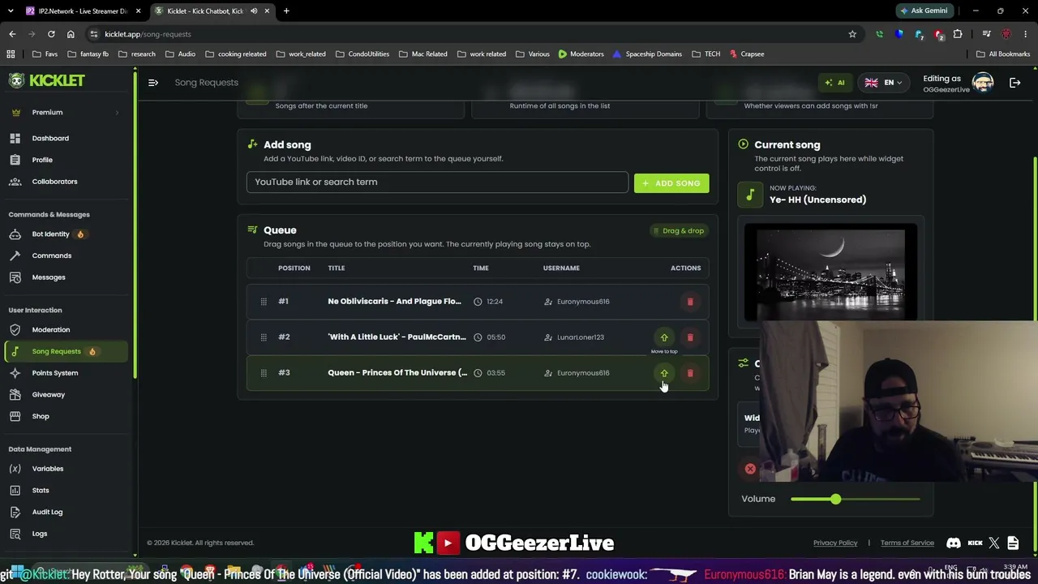Viewport: 1038px width, 584px height.
Task: Click the YouTube link or search term field
Action: (x=437, y=182)
